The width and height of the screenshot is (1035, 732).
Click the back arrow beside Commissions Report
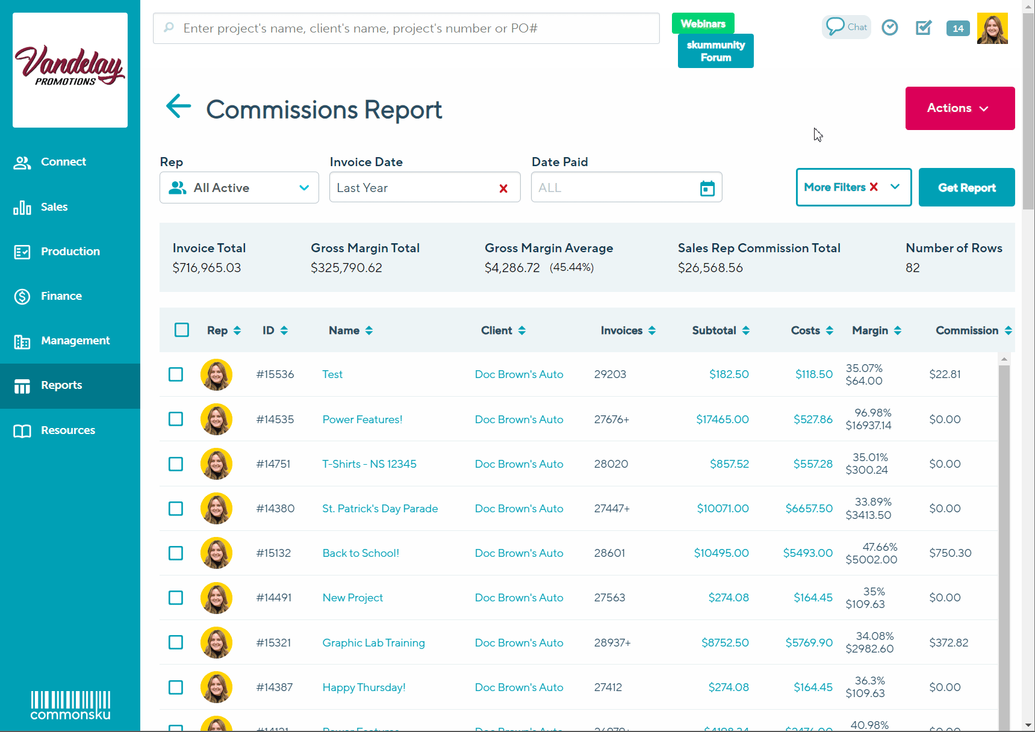(178, 107)
